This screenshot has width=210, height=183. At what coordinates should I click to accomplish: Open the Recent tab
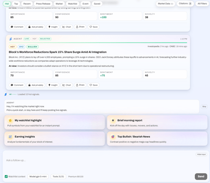(27, 3)
